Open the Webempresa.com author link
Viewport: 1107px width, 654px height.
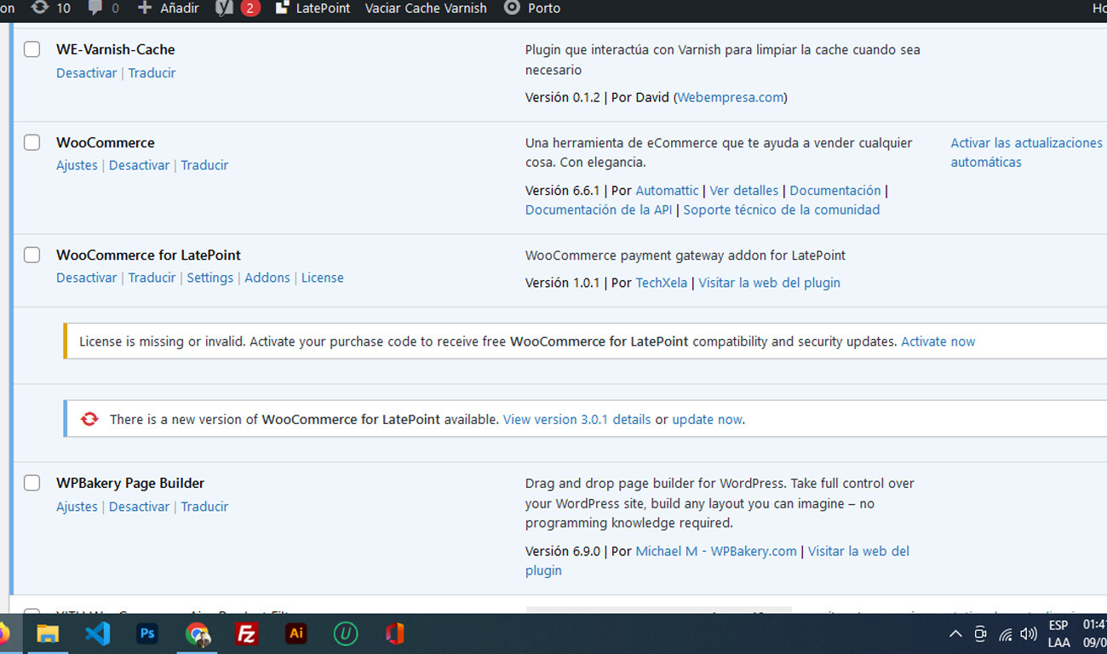click(x=730, y=97)
